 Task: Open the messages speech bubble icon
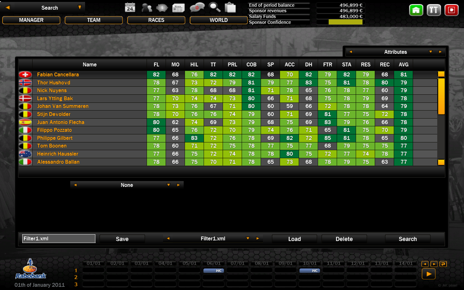point(197,7)
